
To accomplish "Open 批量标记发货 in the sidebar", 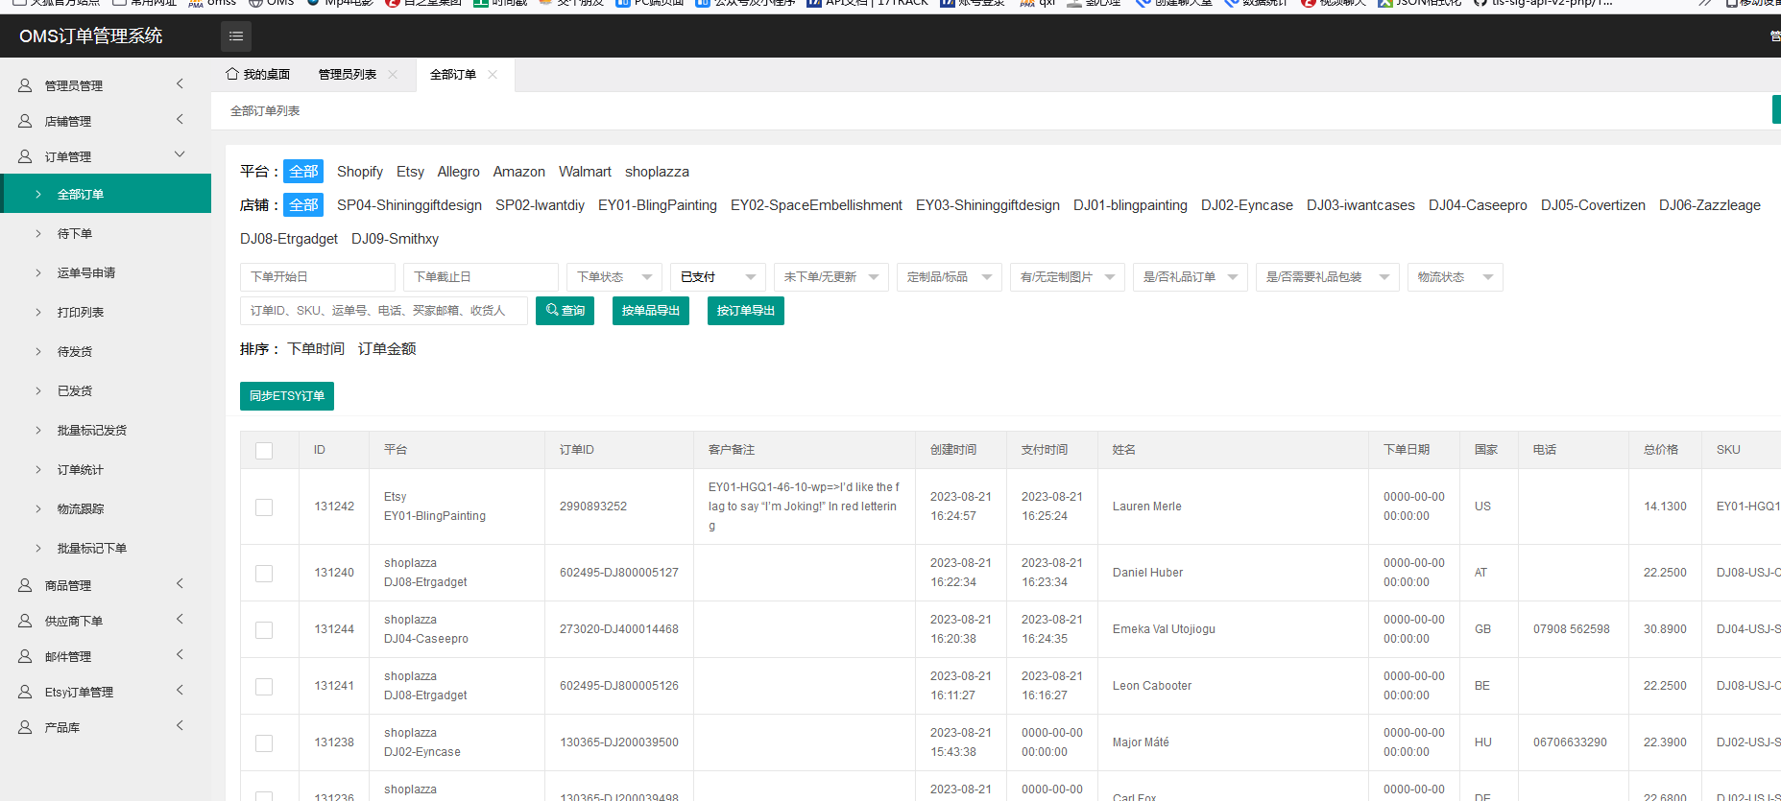I will (x=106, y=430).
